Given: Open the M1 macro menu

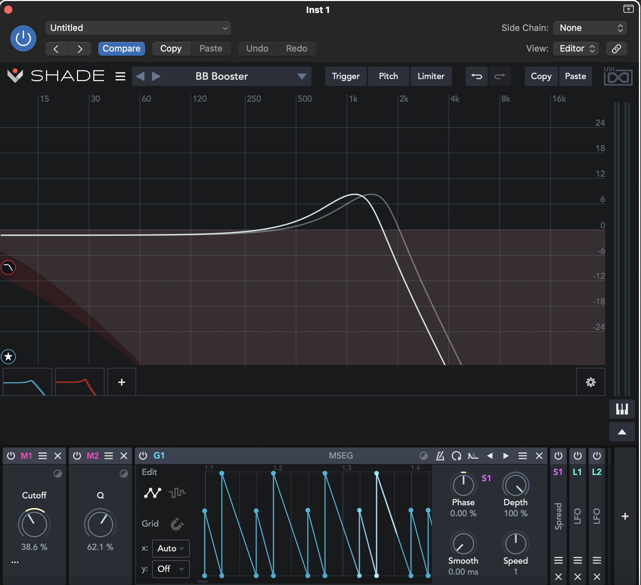Looking at the screenshot, I should click(x=43, y=456).
